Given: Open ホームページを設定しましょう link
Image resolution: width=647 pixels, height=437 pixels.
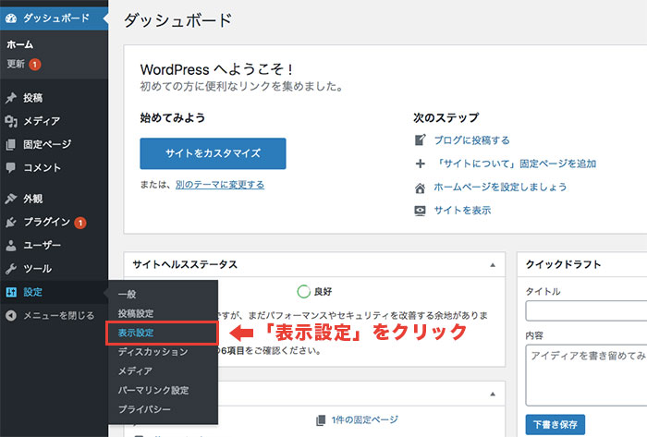Looking at the screenshot, I should point(500,188).
